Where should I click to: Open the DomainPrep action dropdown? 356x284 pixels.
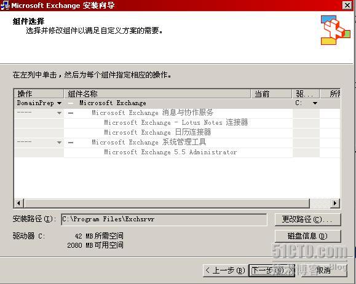coord(59,103)
